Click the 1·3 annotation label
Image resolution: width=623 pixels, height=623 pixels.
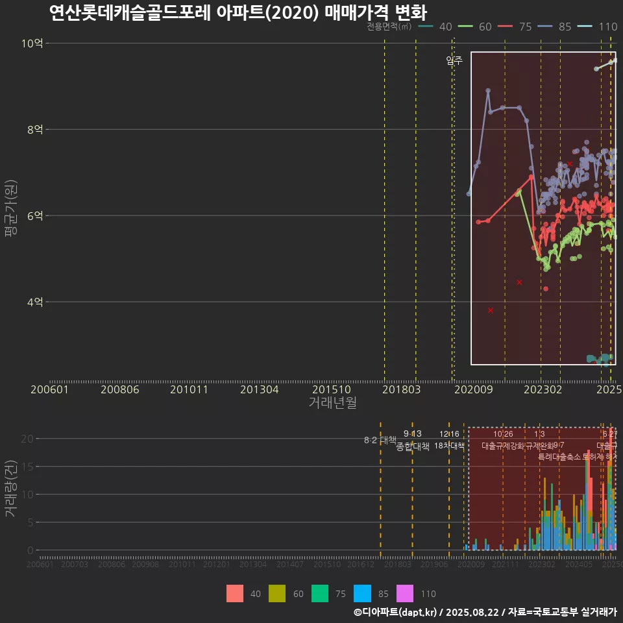coord(539,434)
